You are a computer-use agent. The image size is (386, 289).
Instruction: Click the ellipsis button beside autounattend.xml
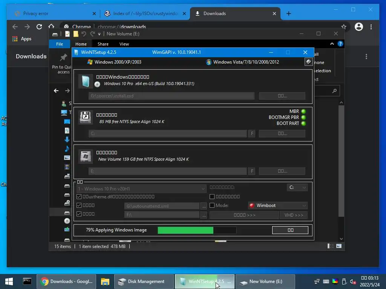[204, 206]
